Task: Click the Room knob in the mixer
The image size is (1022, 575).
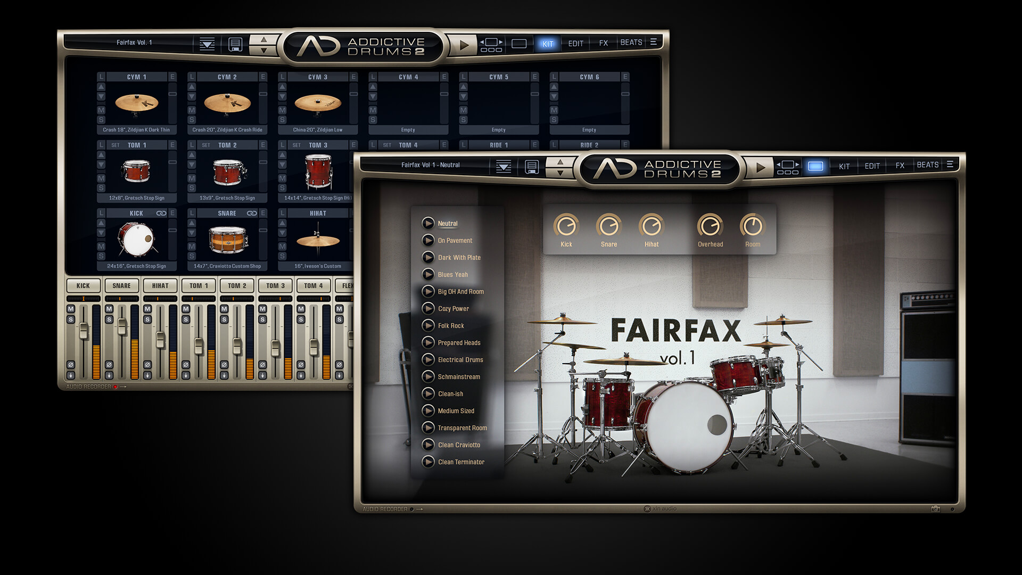Action: (751, 226)
